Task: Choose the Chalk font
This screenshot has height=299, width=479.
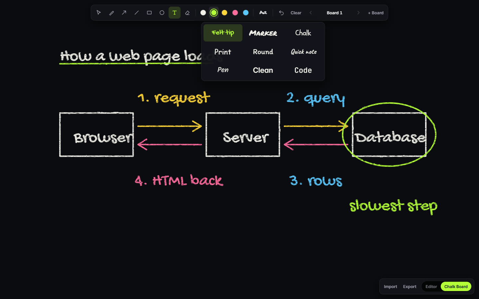Action: [303, 33]
